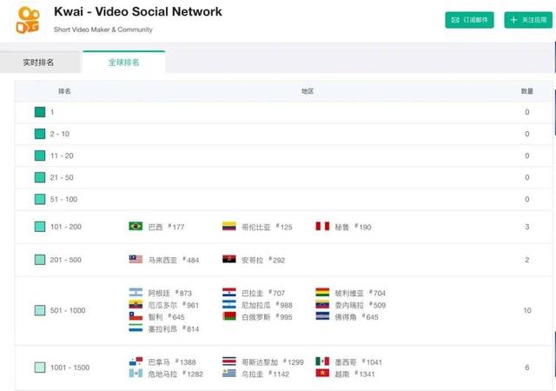Select the 全球排名 tab
The width and height of the screenshot is (556, 391).
click(x=123, y=63)
